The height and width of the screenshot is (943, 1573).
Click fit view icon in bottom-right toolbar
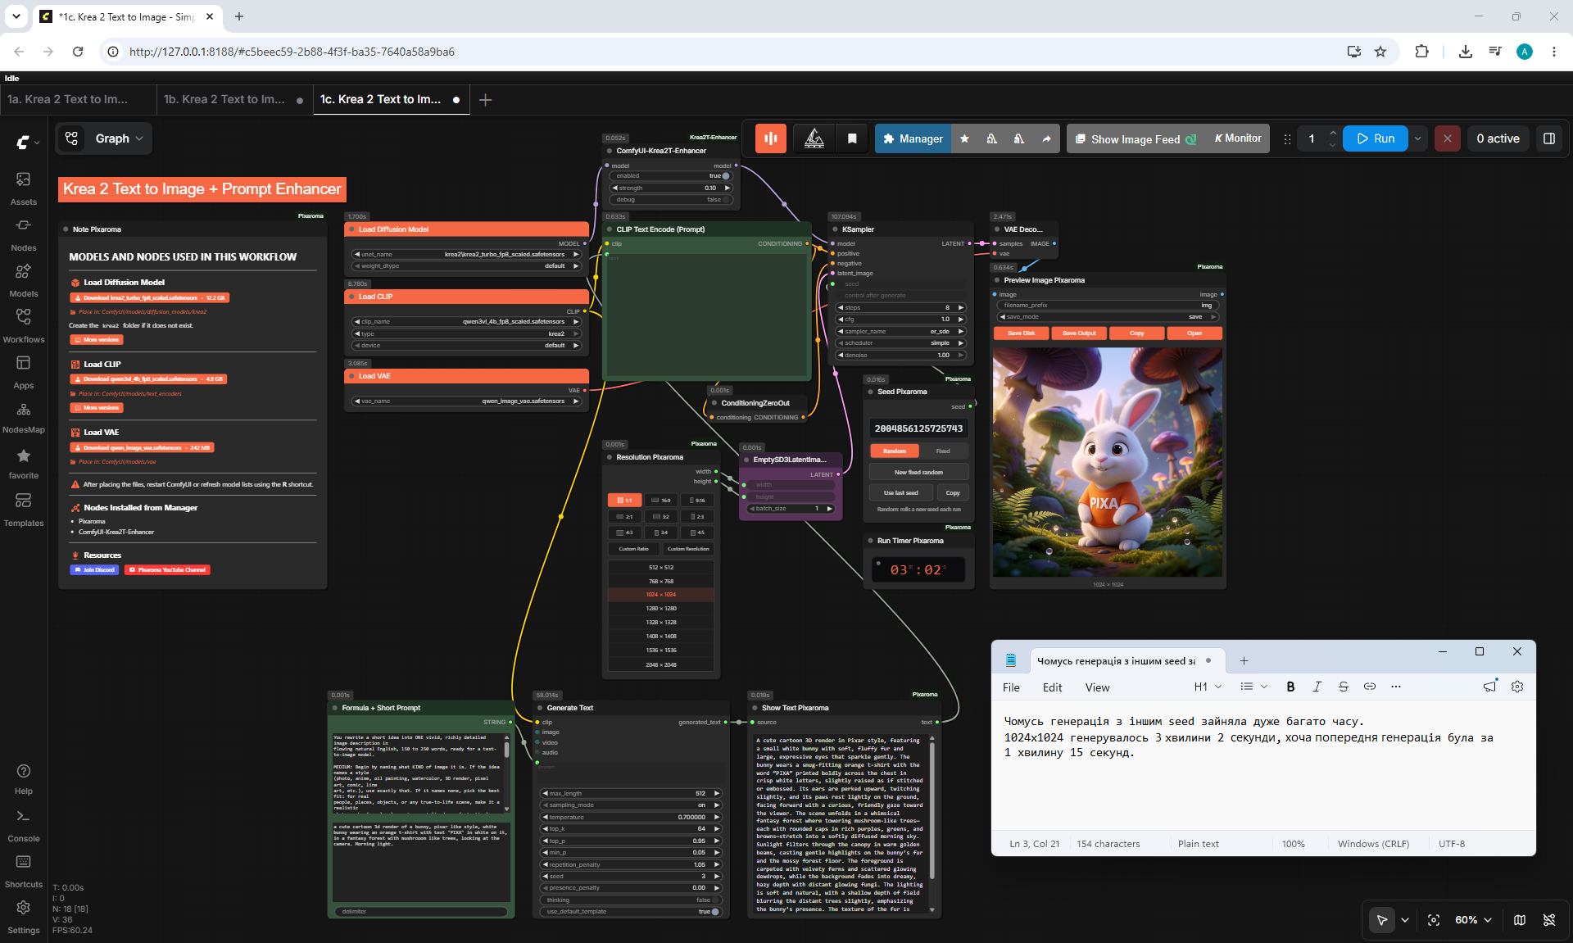[x=1434, y=920]
